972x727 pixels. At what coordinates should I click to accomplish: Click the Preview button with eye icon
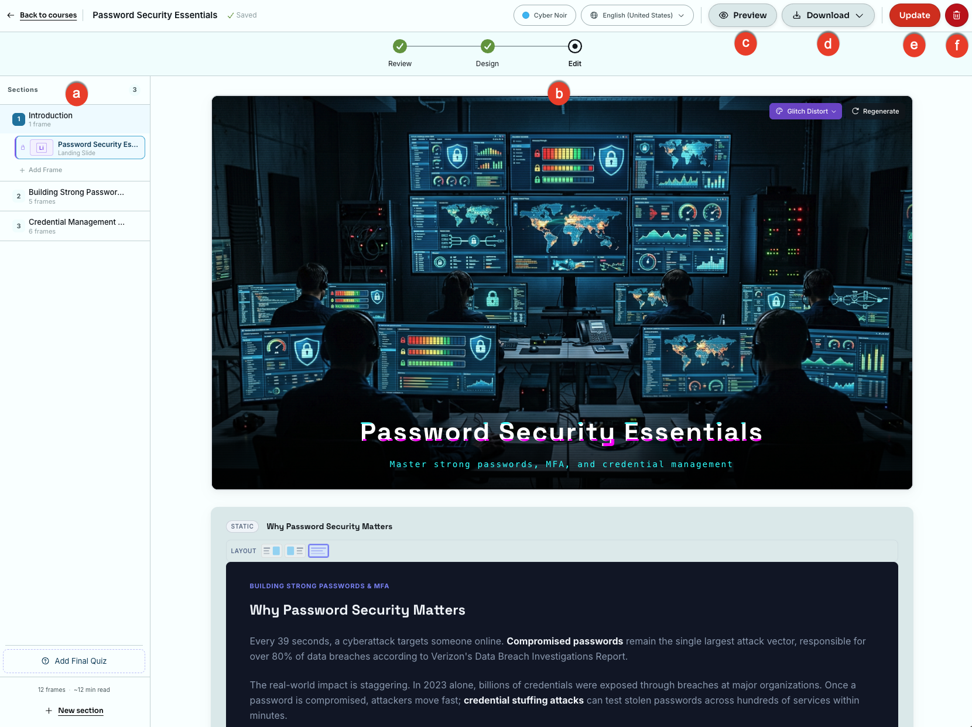[742, 15]
